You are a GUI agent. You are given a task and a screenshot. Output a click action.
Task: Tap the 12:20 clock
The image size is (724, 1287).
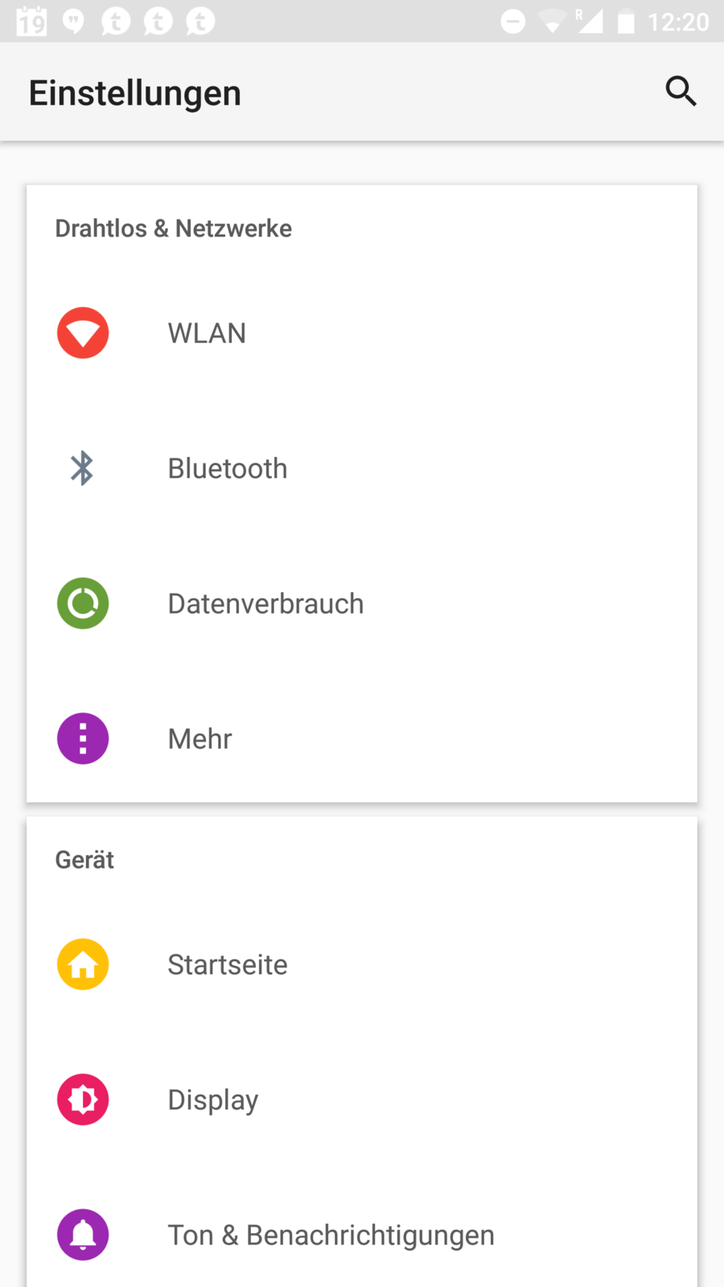point(678,22)
